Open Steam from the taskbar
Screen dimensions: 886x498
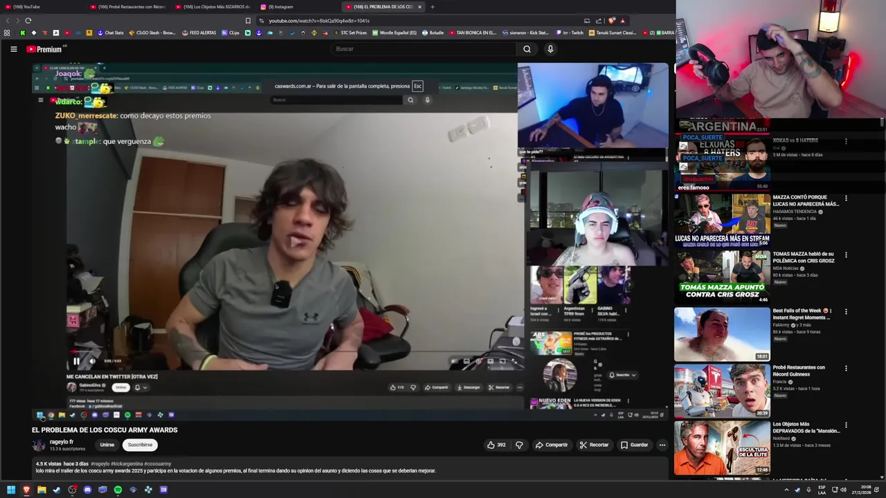tap(57, 490)
